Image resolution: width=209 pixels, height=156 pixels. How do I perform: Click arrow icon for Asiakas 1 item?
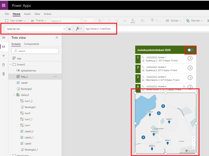click(x=190, y=58)
